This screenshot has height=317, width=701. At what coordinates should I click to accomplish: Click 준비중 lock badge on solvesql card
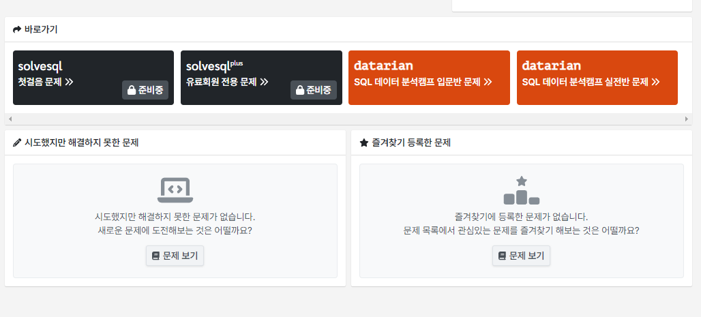145,90
